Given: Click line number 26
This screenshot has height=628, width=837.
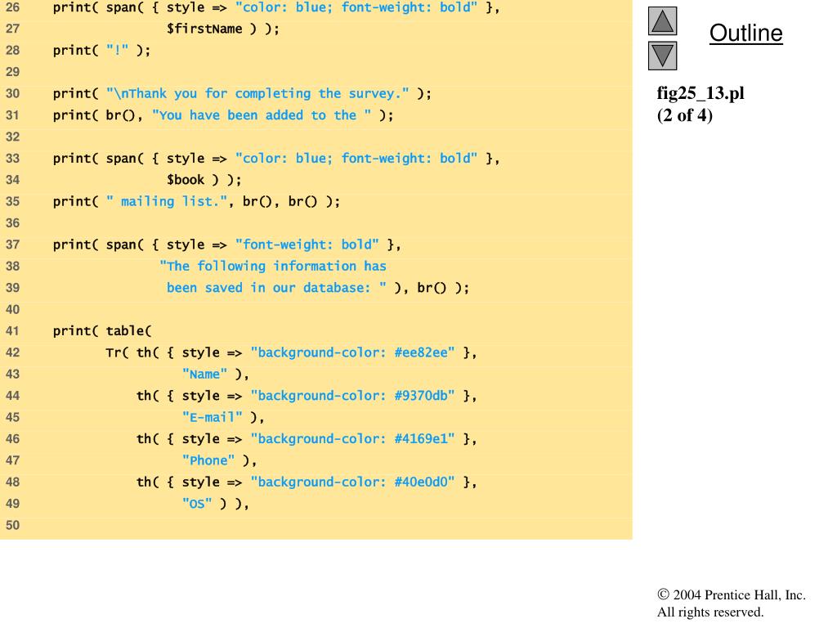Looking at the screenshot, I should [x=13, y=7].
